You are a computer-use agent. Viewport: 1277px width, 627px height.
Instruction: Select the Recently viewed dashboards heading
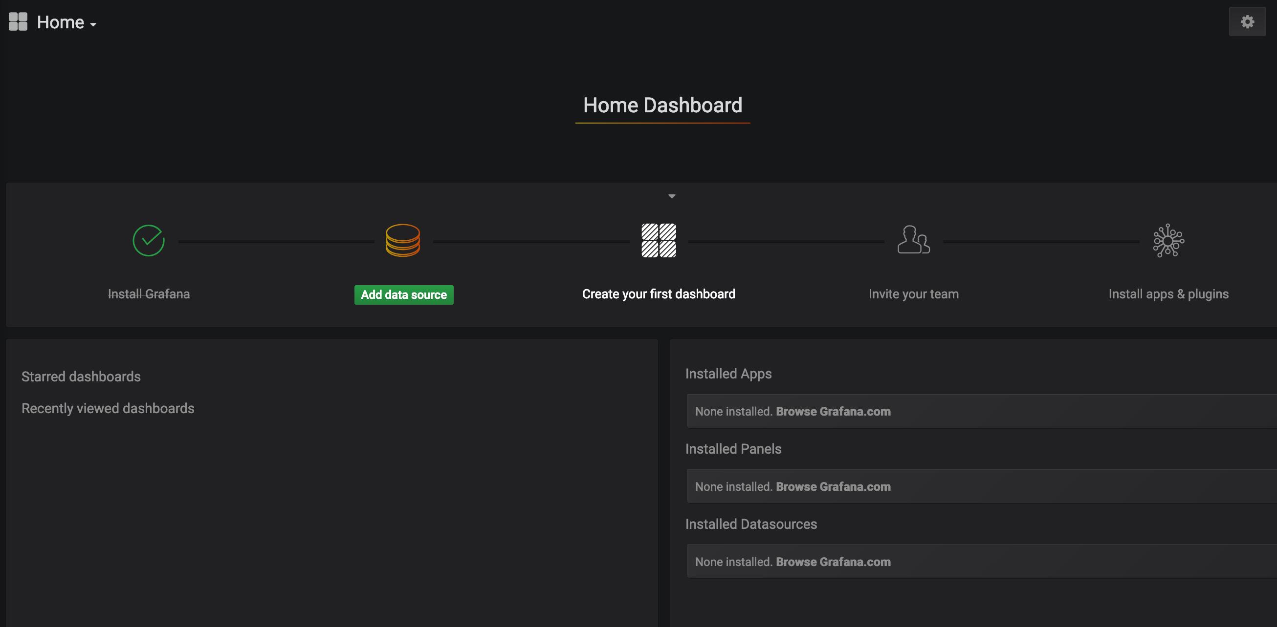pos(108,408)
